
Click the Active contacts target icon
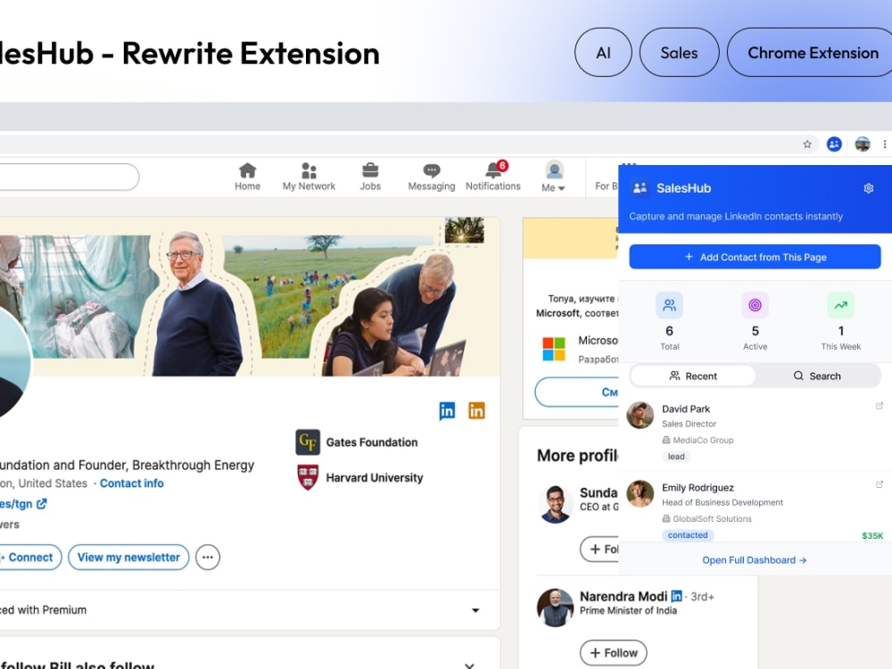755,305
